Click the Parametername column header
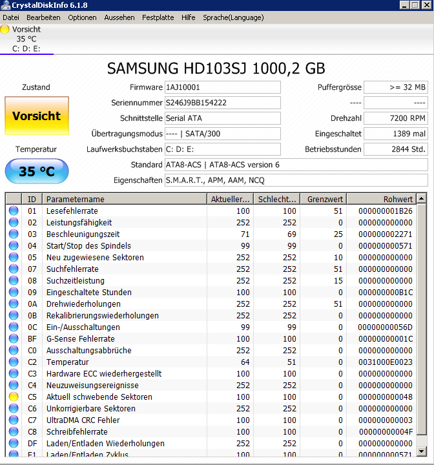 (125, 199)
